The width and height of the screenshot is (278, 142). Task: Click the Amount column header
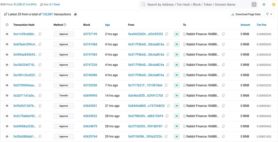coord(245,25)
